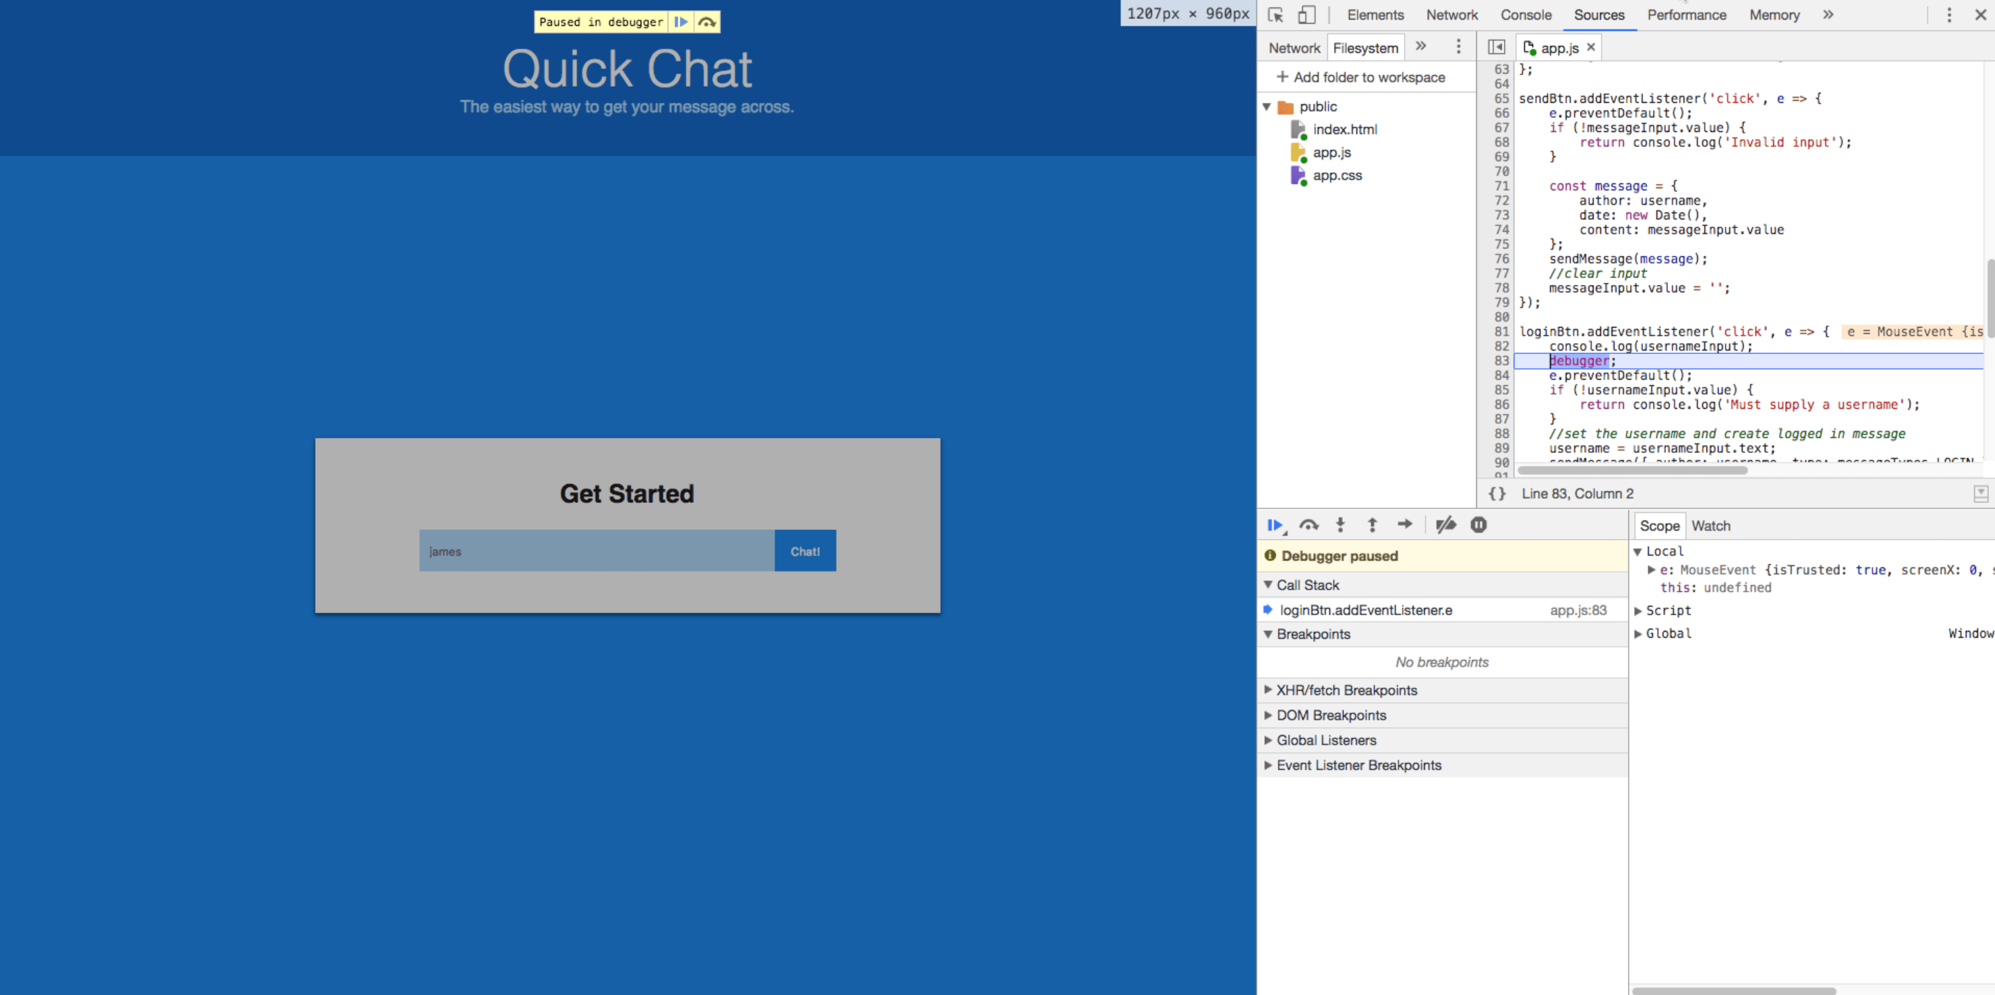Expand the Event Listener Breakpoints section
The height and width of the screenshot is (995, 1995).
point(1268,765)
